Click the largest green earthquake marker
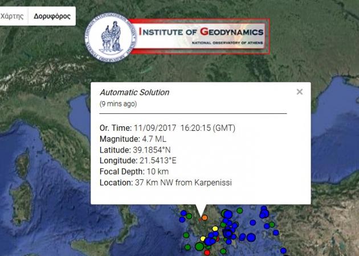The image size is (359, 256). 199,246
